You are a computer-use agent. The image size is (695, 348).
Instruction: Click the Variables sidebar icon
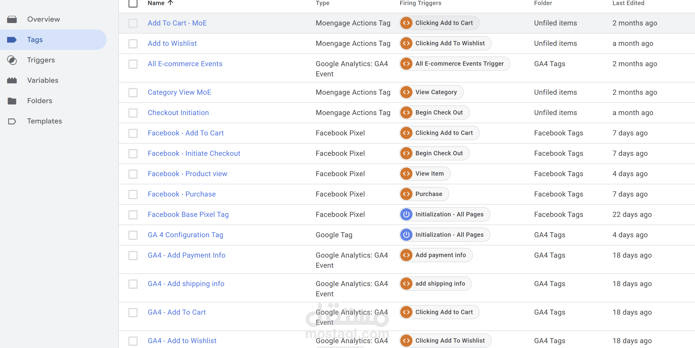tap(12, 80)
